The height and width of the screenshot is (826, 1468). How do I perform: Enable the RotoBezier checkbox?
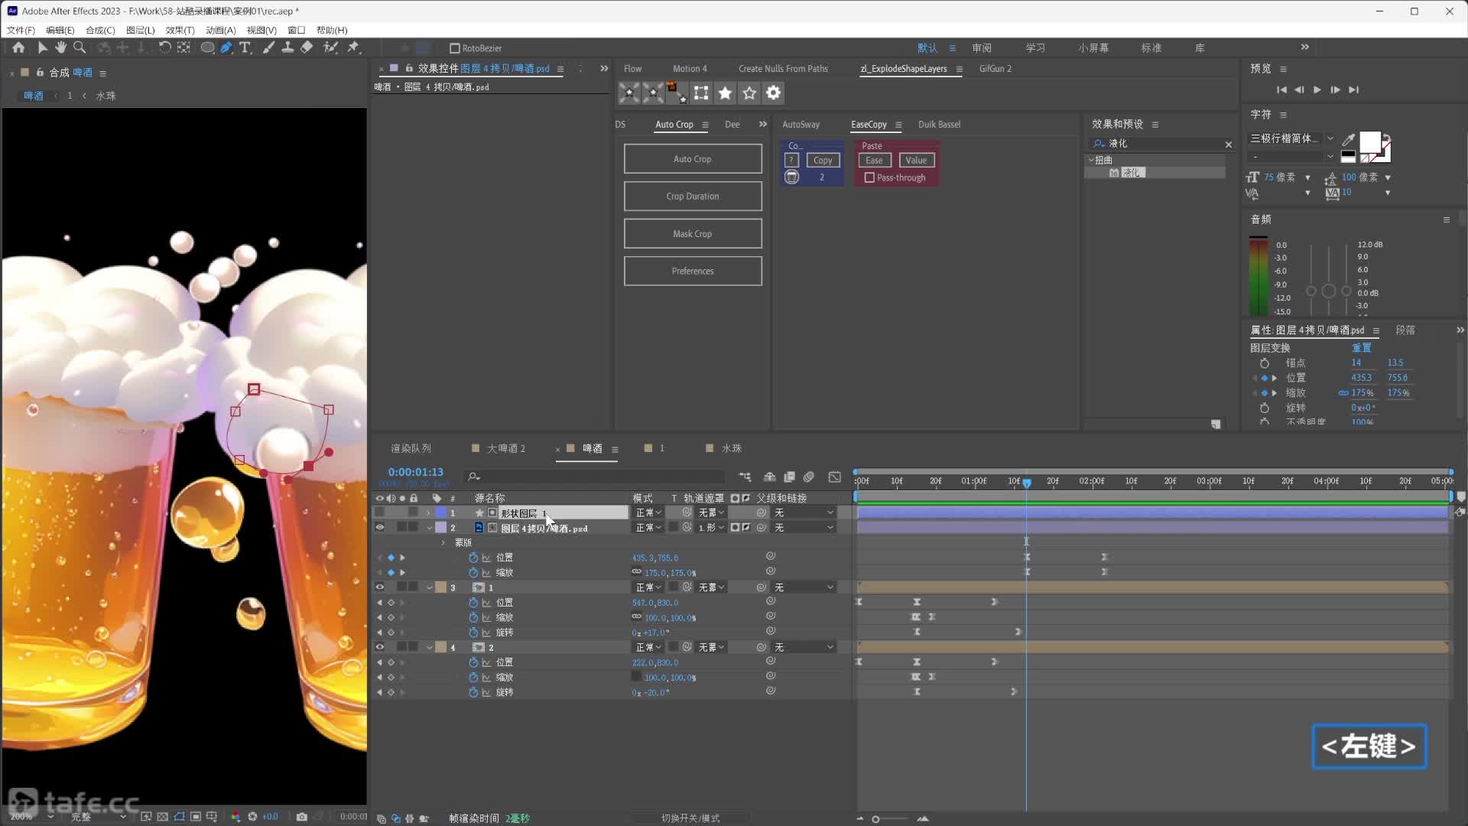click(454, 48)
